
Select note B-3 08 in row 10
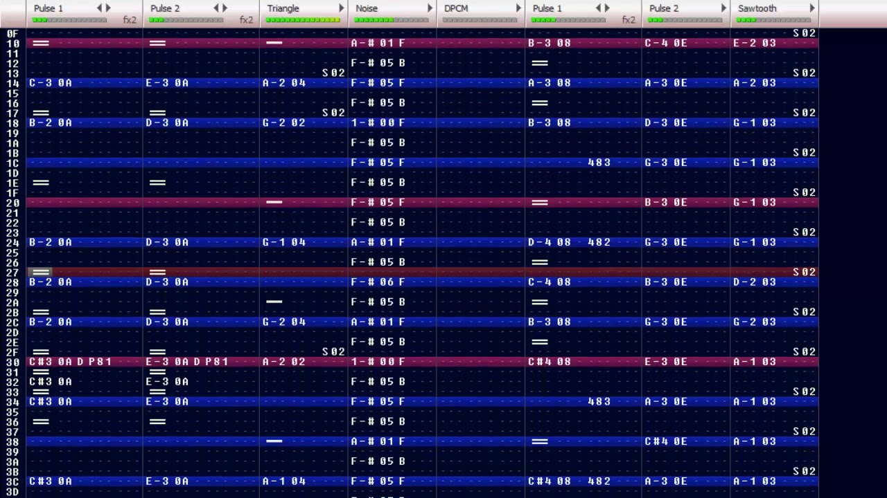point(550,43)
